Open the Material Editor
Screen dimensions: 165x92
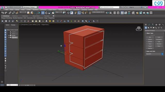[133, 13]
